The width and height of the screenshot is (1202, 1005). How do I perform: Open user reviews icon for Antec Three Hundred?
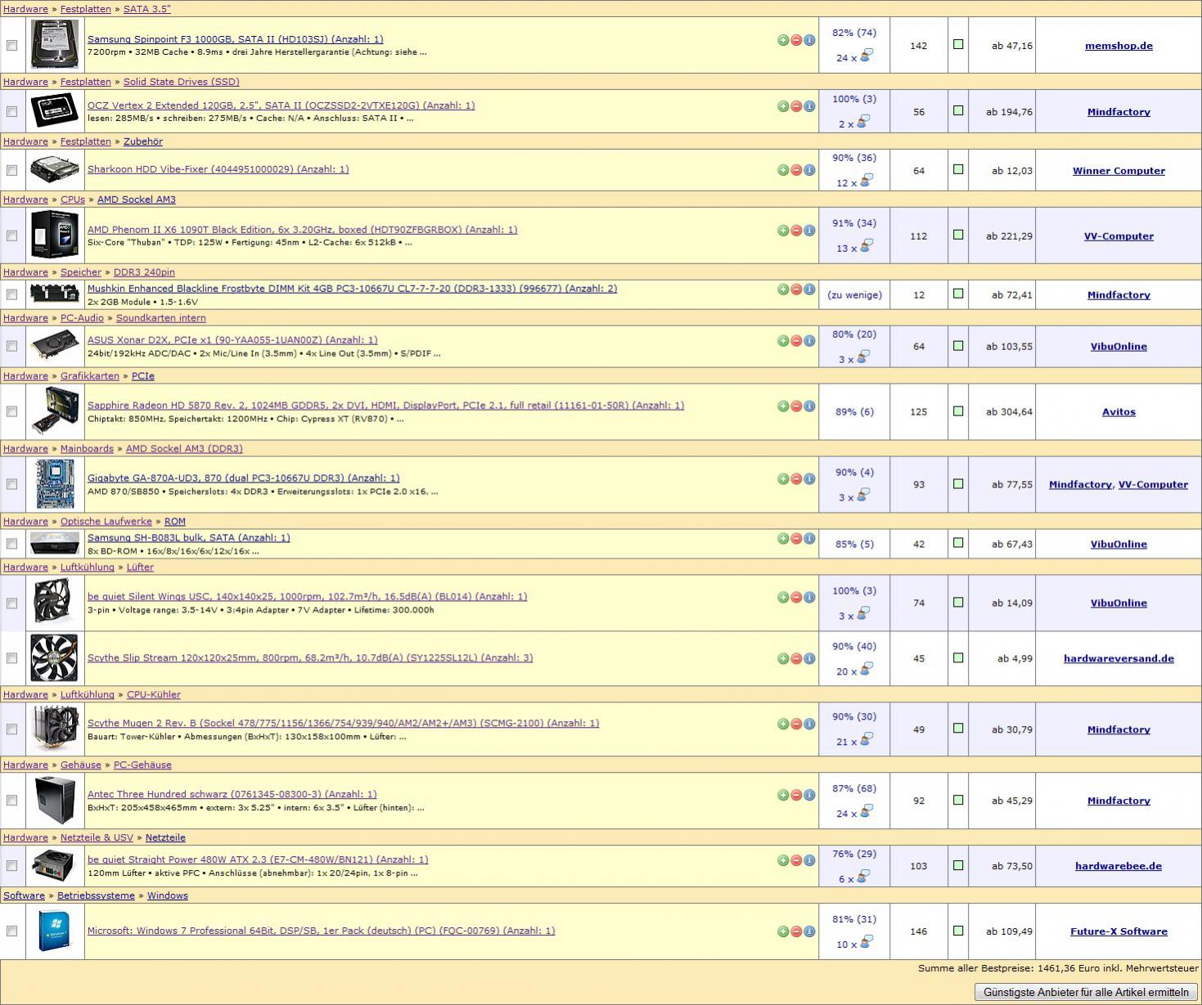point(867,811)
